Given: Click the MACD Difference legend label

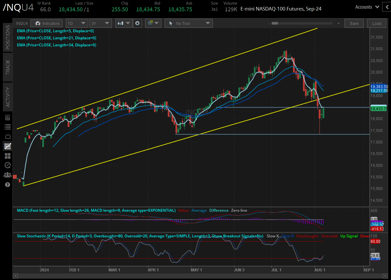Looking at the screenshot, I should [219, 211].
